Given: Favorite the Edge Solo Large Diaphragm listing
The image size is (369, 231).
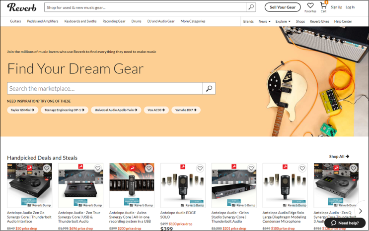Looking at the screenshot, I should 302,168.
